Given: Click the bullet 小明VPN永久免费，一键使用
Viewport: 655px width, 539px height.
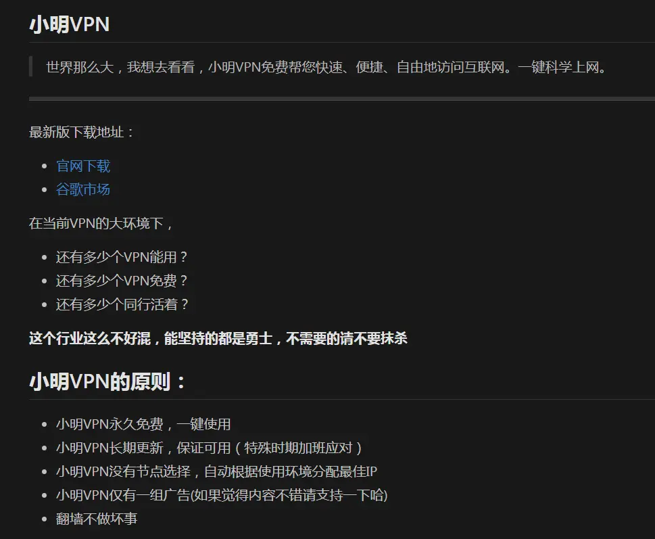Looking at the screenshot, I should (x=143, y=425).
